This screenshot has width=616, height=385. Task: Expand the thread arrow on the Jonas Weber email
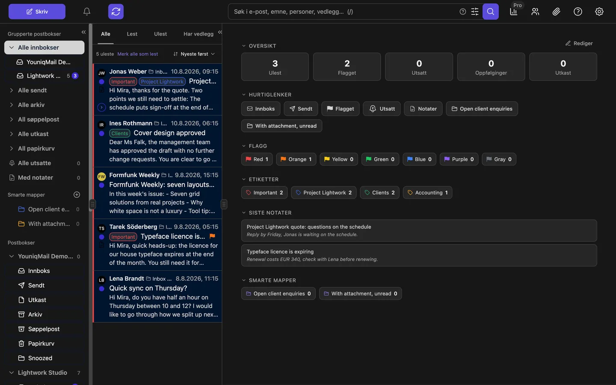(x=101, y=107)
